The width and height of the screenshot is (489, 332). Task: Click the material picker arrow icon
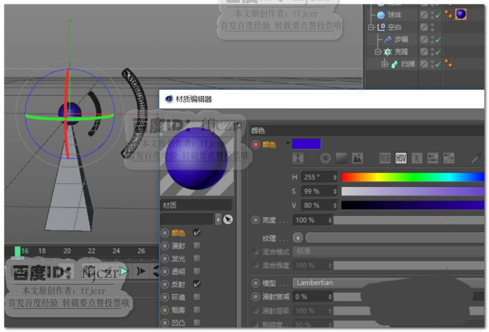pos(228,220)
